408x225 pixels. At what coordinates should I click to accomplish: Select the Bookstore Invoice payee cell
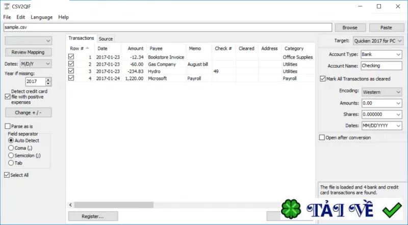click(x=166, y=57)
